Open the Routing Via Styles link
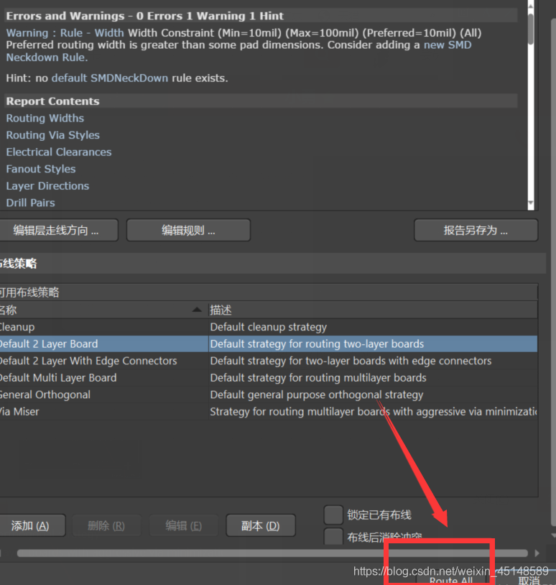The height and width of the screenshot is (585, 556). (52, 135)
